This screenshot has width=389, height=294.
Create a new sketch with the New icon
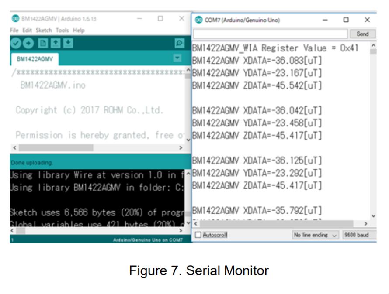pos(43,43)
